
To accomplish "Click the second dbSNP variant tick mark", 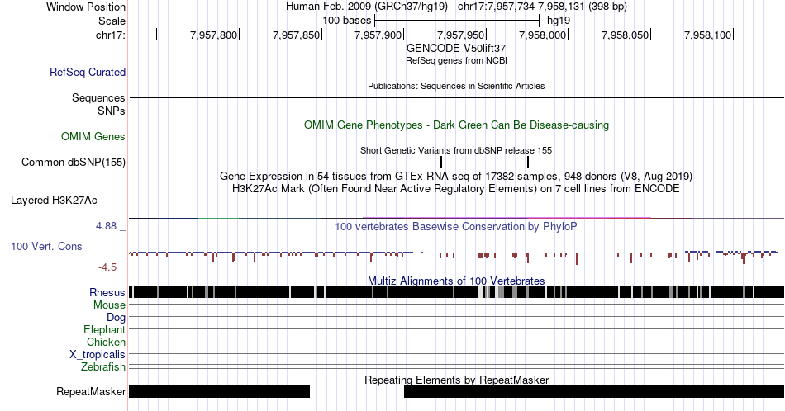I will tap(528, 162).
